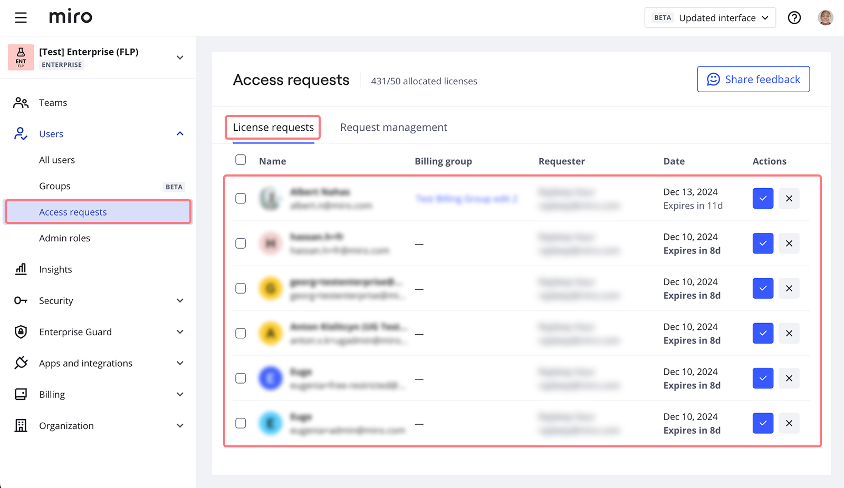Decline the Dec 13, 2024 license request
This screenshot has height=488, width=844.
tap(789, 199)
